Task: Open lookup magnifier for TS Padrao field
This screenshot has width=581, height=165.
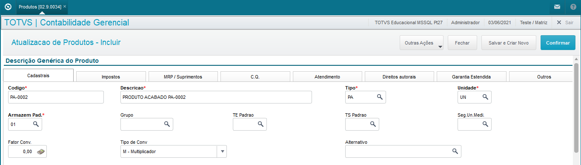Action: point(373,124)
